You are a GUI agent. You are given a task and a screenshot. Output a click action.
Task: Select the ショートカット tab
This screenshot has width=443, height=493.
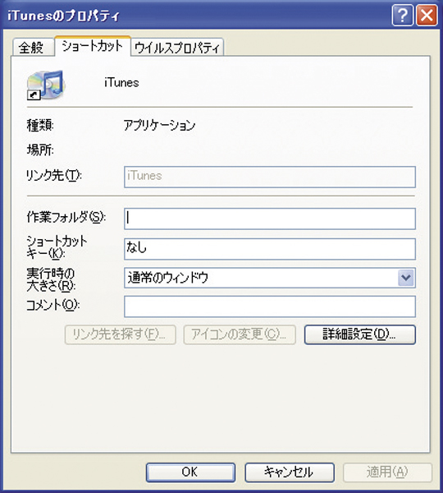[93, 46]
